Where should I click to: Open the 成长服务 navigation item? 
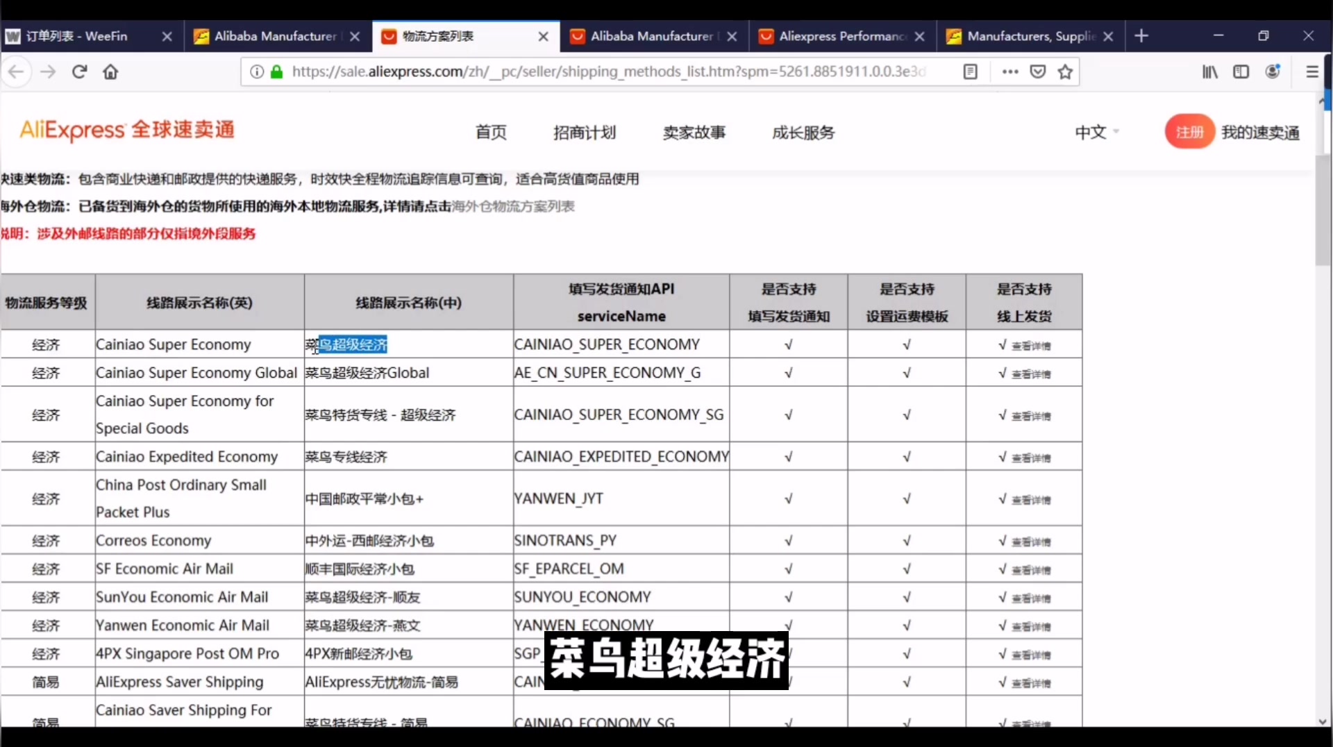[x=803, y=132]
